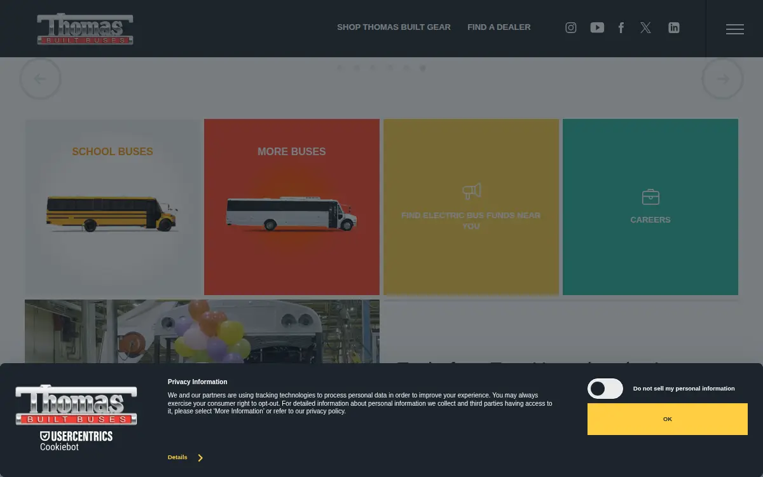
Task: Open Find Electric Bus Funds Near You
Action: [x=471, y=207]
